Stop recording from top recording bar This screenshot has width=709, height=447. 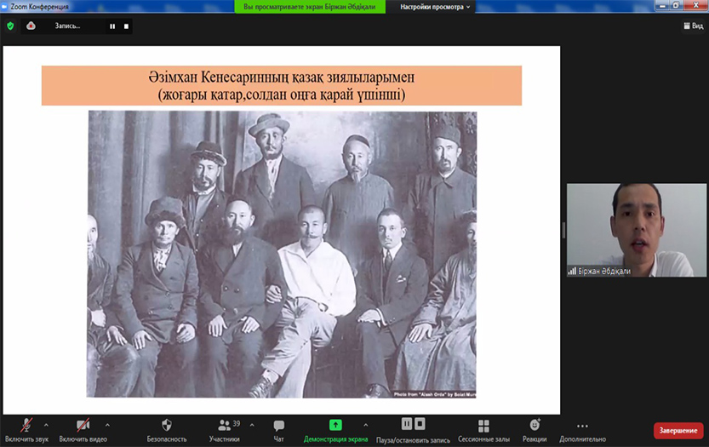[x=127, y=26]
